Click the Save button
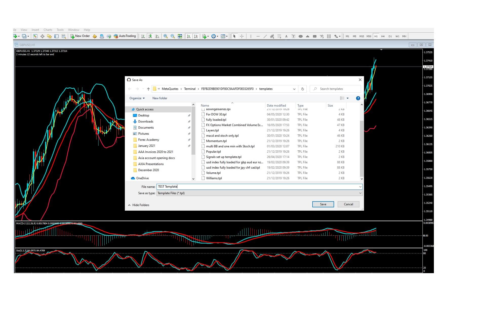The image size is (501, 321). [x=323, y=204]
